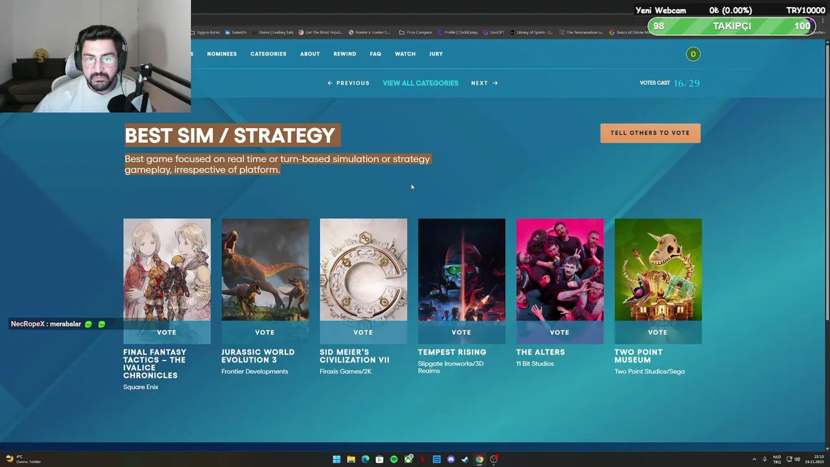The image size is (830, 467).
Task: Open Get The Most Popular bookmark
Action: (x=320, y=32)
